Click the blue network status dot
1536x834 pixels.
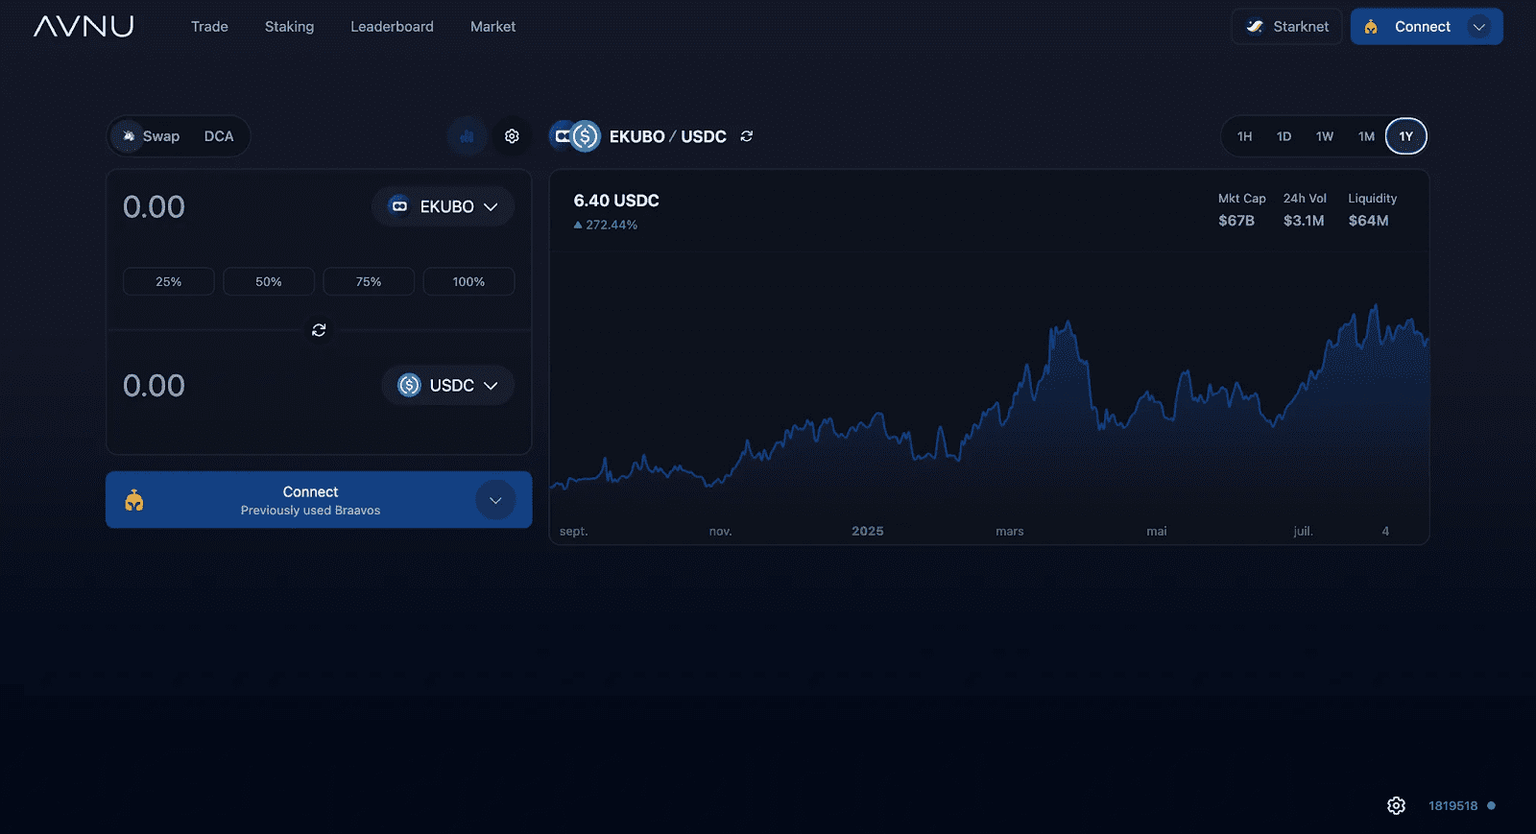click(x=1491, y=806)
